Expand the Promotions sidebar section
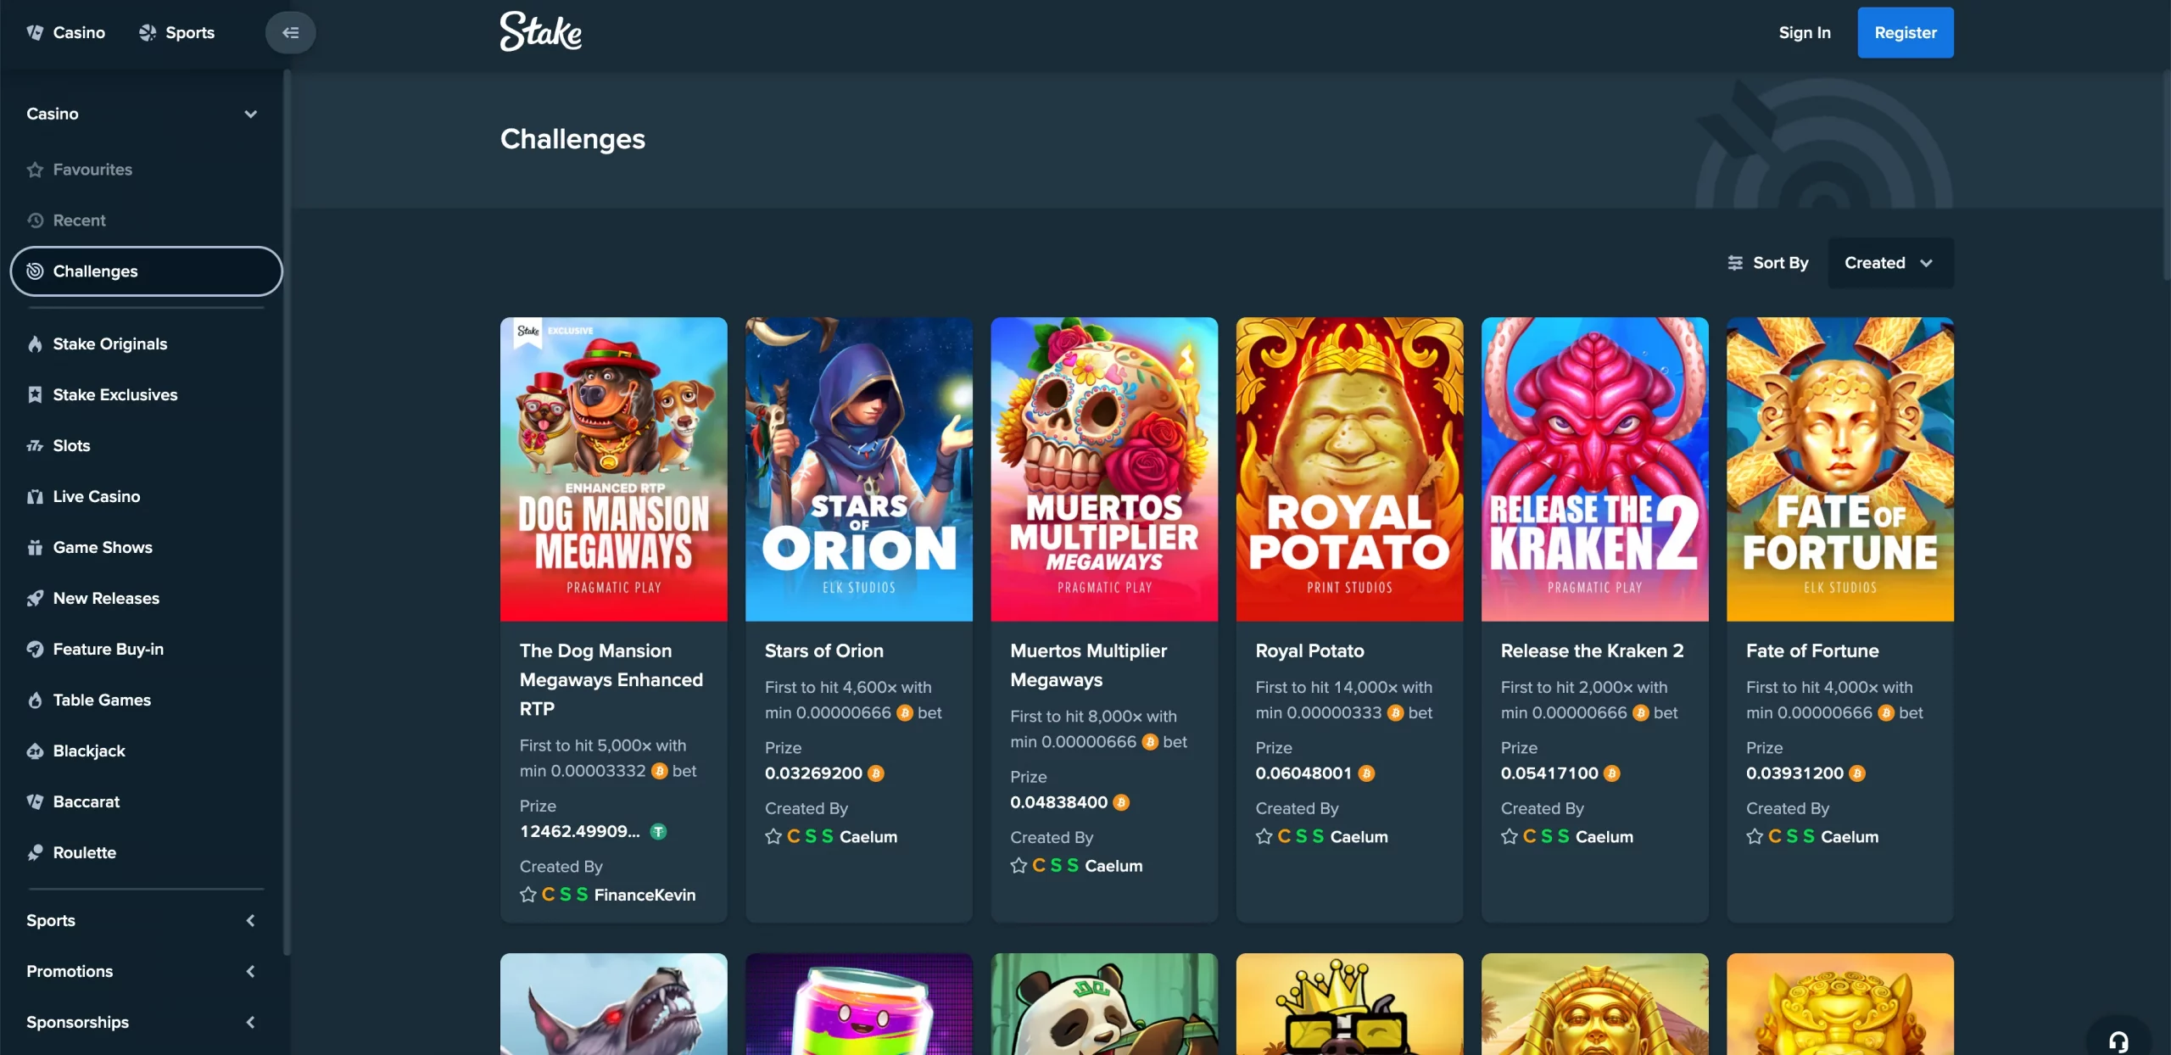 pos(250,972)
